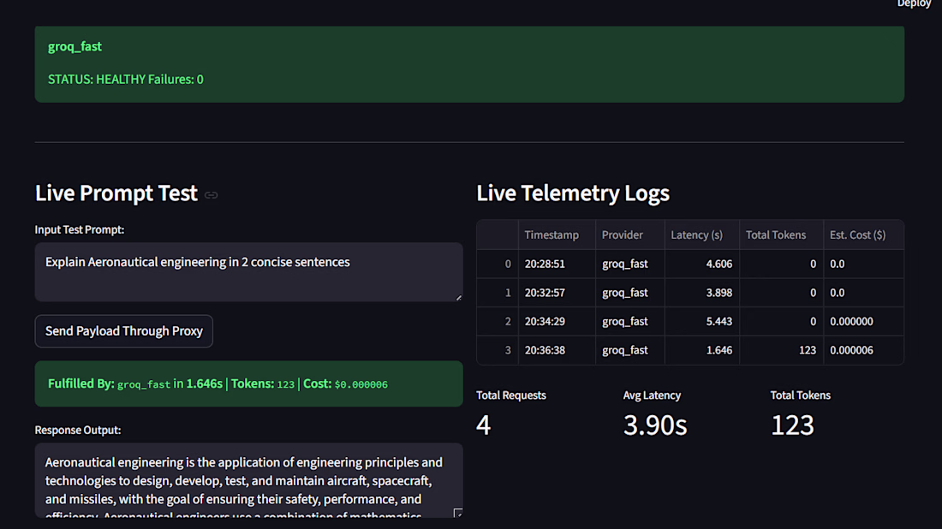Click the Response Output label
The height and width of the screenshot is (529, 942).
[77, 430]
